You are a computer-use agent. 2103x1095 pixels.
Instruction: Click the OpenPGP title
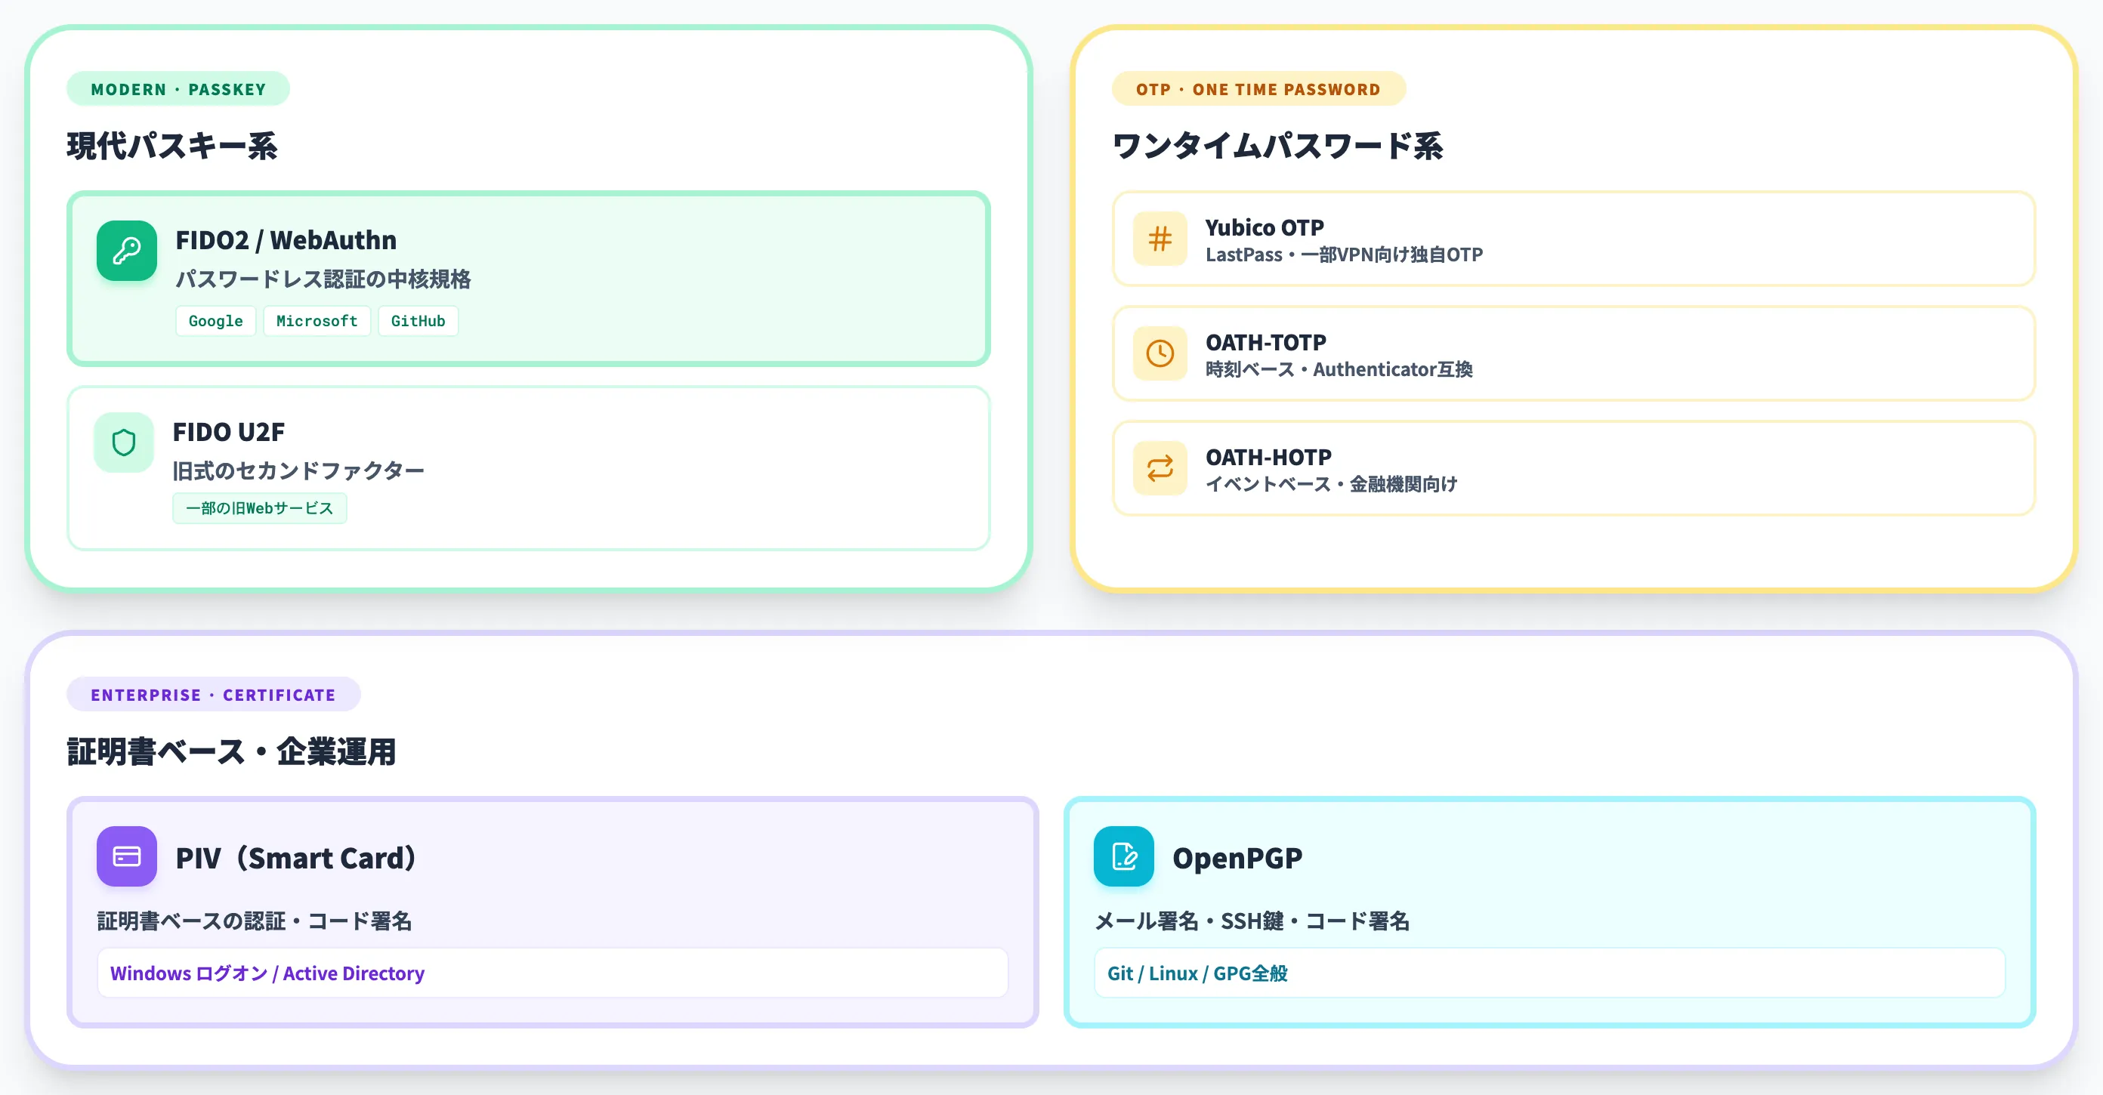click(x=1237, y=858)
